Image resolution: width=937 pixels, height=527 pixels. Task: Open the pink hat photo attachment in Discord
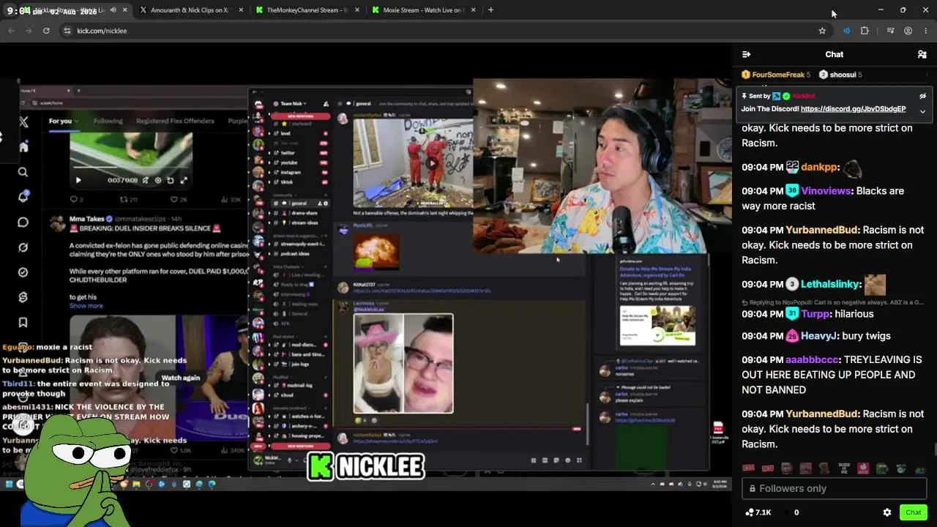coord(403,363)
